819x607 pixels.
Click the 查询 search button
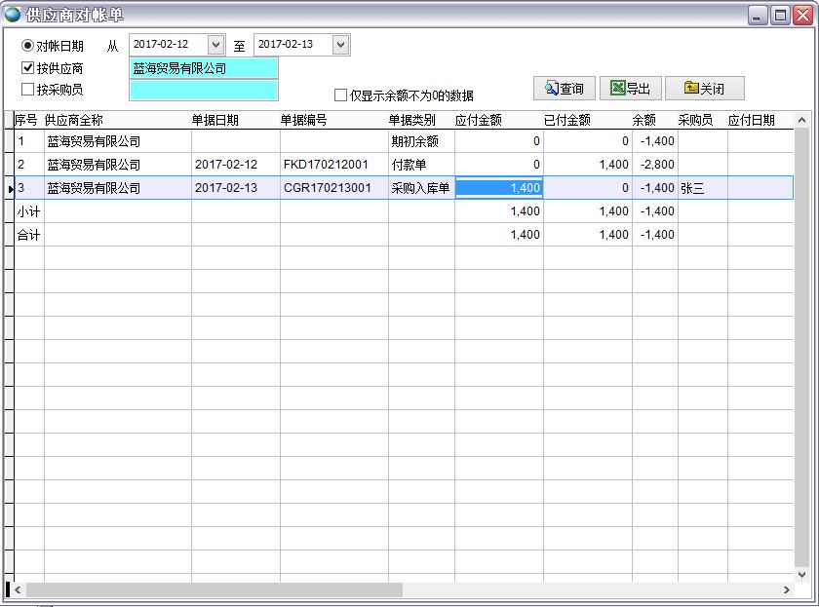pos(565,89)
